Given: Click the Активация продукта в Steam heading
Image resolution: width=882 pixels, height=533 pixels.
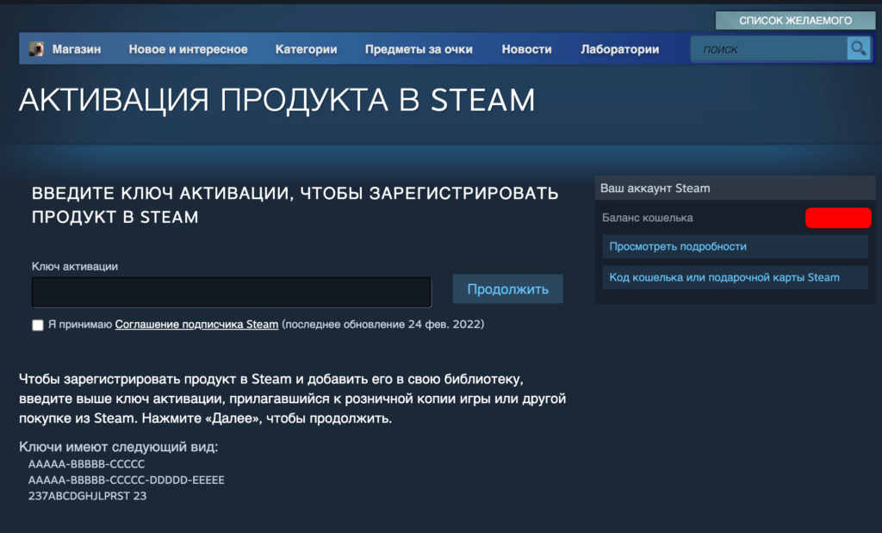Looking at the screenshot, I should pyautogui.click(x=276, y=100).
